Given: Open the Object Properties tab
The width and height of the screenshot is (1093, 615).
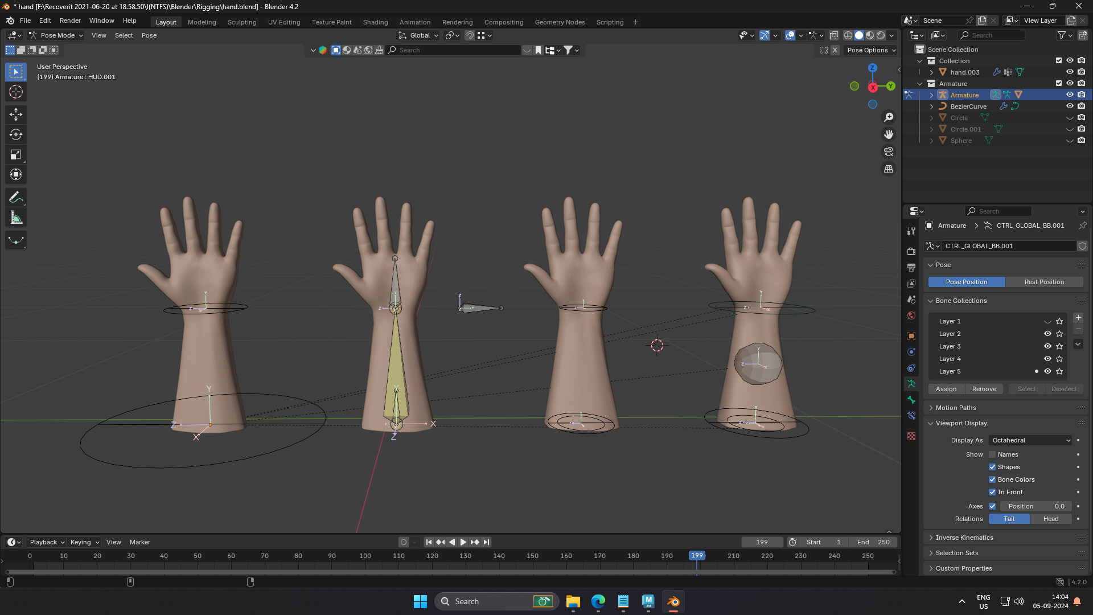Looking at the screenshot, I should click(911, 335).
